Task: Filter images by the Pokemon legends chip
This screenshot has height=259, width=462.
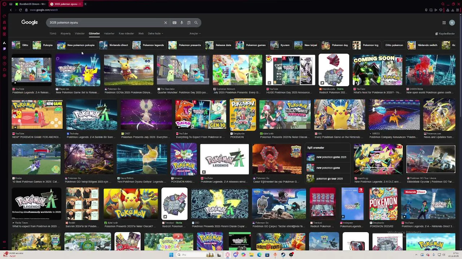Action: click(148, 45)
